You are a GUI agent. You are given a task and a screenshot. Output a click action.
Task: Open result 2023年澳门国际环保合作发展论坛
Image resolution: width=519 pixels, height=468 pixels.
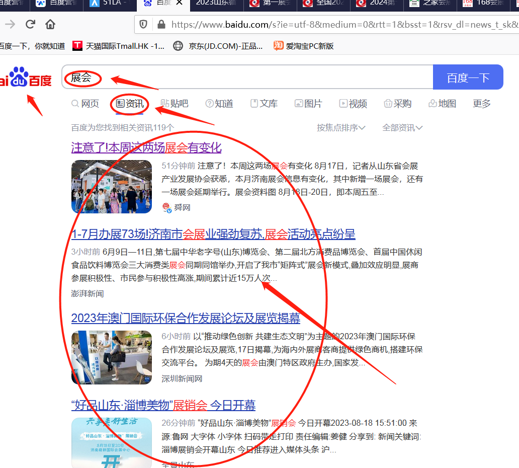(x=186, y=319)
